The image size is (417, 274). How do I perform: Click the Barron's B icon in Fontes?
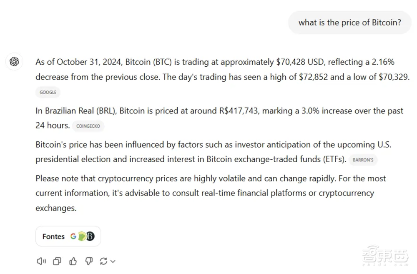tap(90, 236)
